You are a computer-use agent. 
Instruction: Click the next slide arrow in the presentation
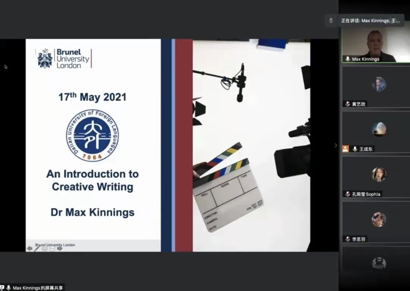(x=60, y=248)
